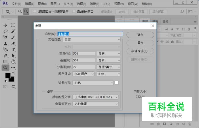Reset default foreground and background colors
The width and height of the screenshot is (199, 128).
tap(6, 81)
